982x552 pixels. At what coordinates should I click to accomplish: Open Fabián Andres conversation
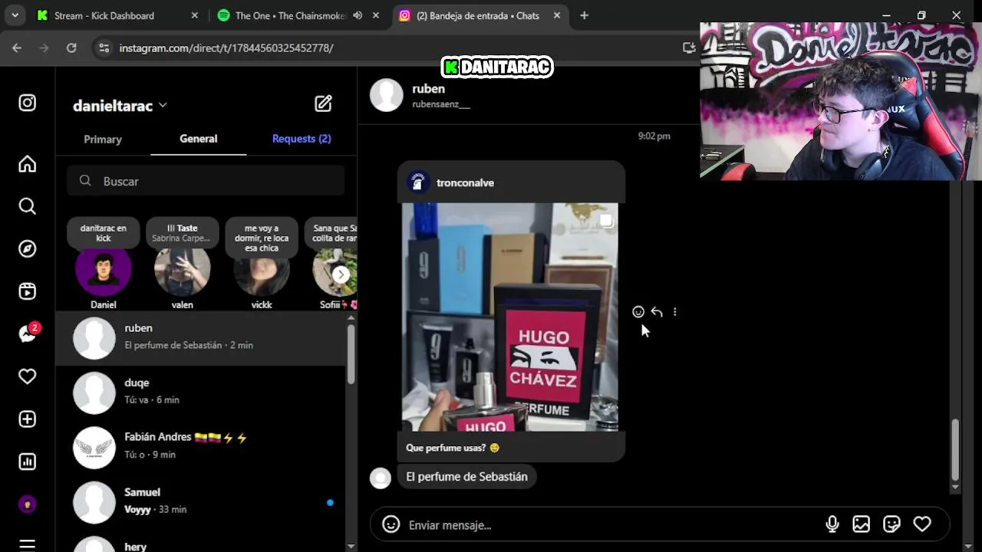click(x=201, y=447)
